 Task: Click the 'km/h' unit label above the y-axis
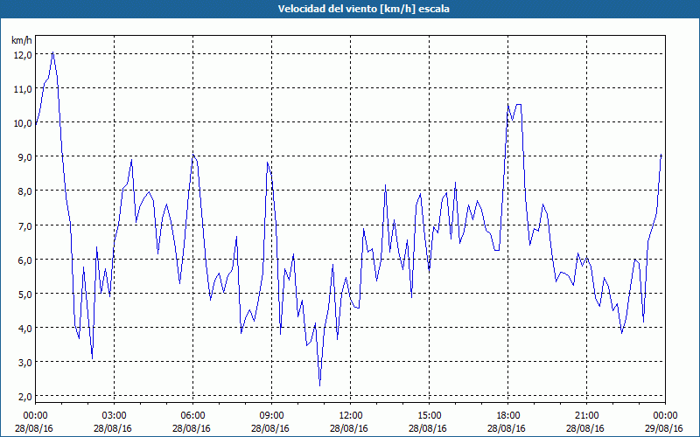coord(22,41)
